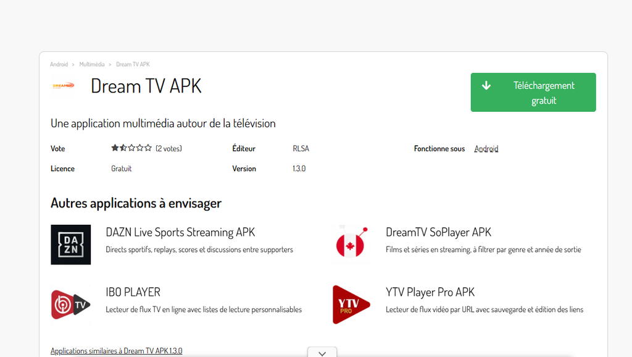The image size is (632, 357).
Task: Click the Licence label
Action: [62, 169]
